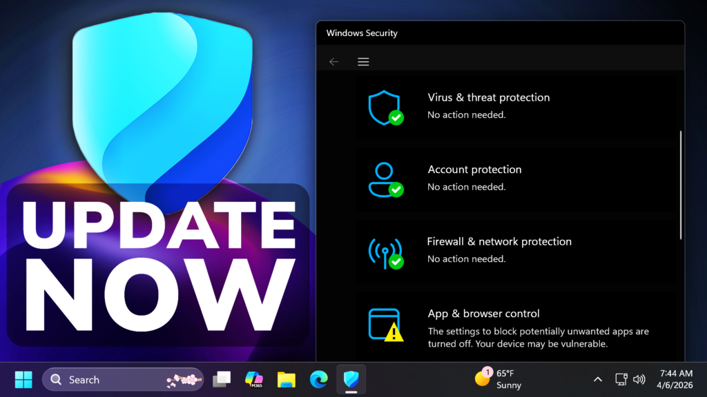707x397 pixels.
Task: Open the Virus & threat protection heading
Action: pyautogui.click(x=488, y=98)
